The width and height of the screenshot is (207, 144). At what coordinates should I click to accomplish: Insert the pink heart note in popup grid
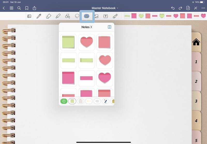pyautogui.click(x=105, y=78)
